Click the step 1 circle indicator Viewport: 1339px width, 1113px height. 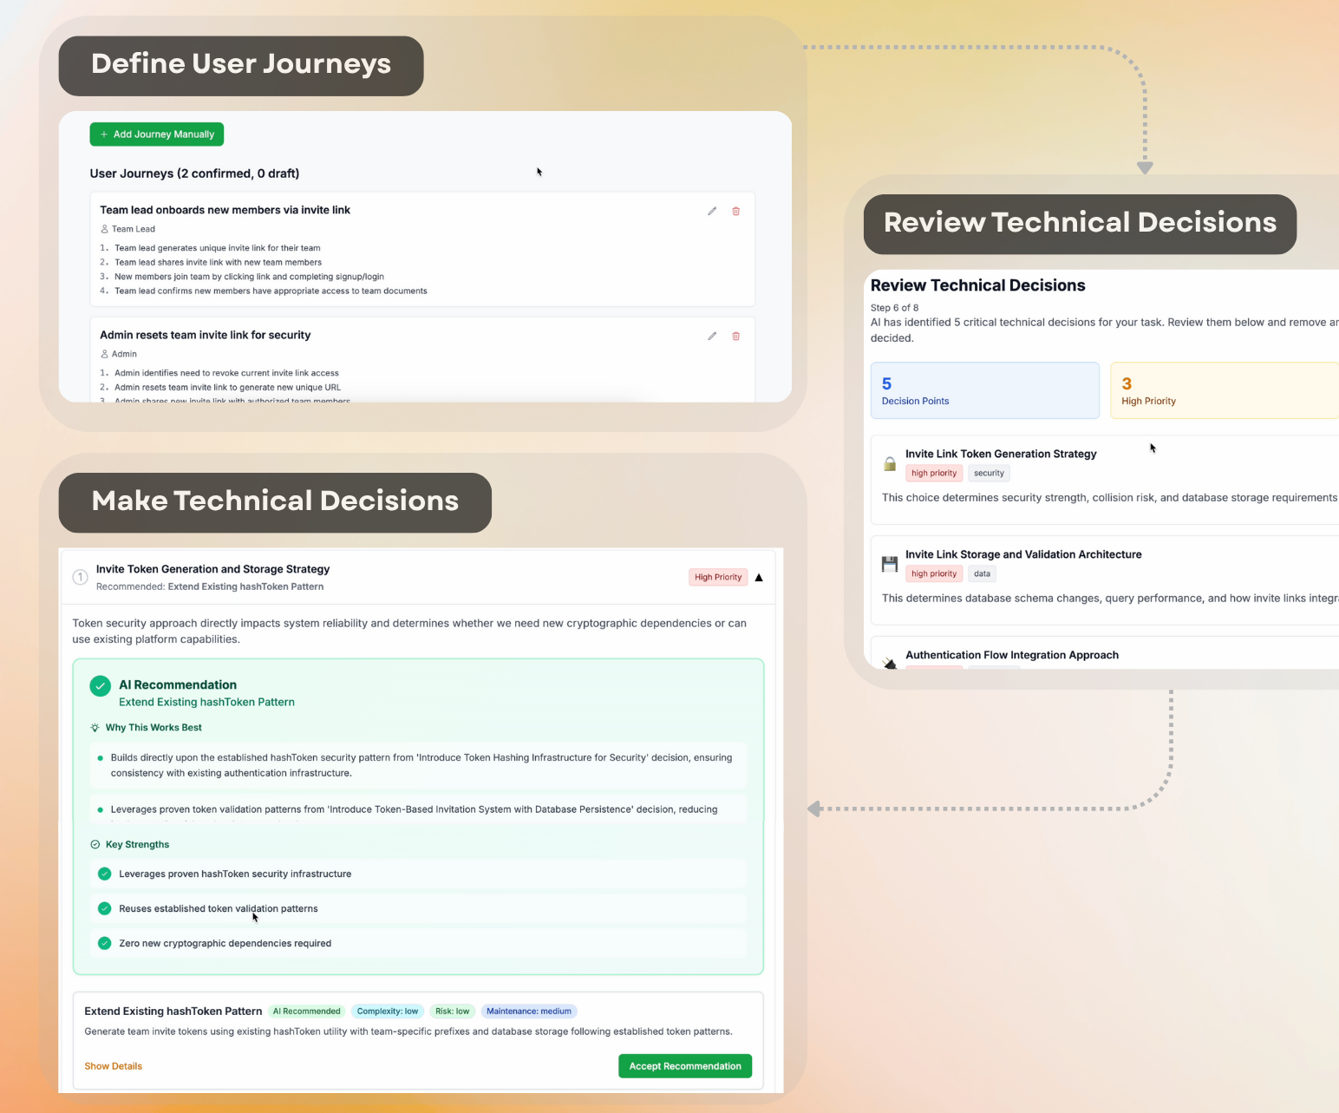click(x=81, y=578)
